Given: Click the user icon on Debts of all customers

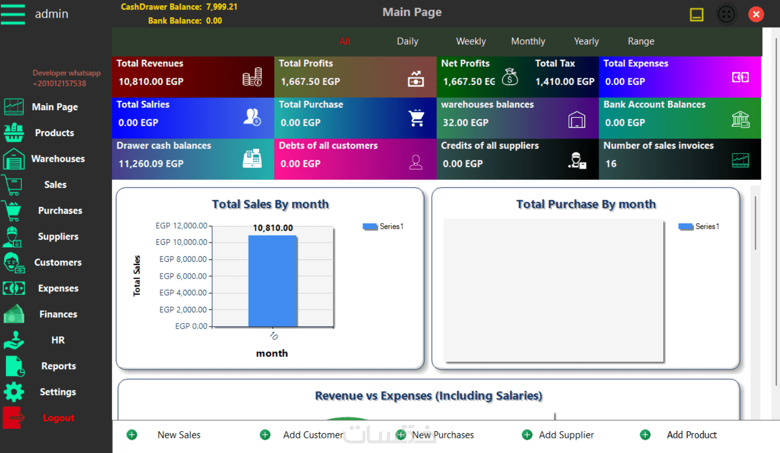Looking at the screenshot, I should 416,162.
